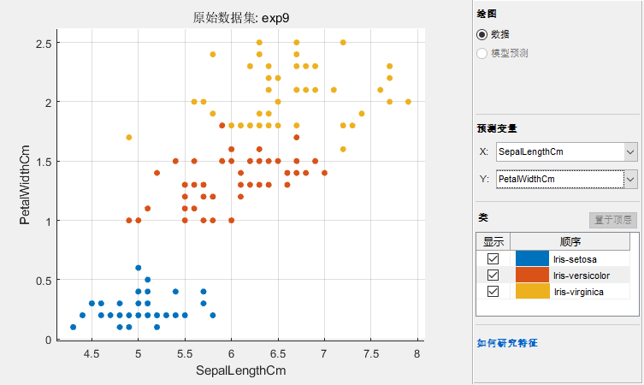
Task: Click the yellow Iris-virginica color swatch
Action: pyautogui.click(x=532, y=292)
